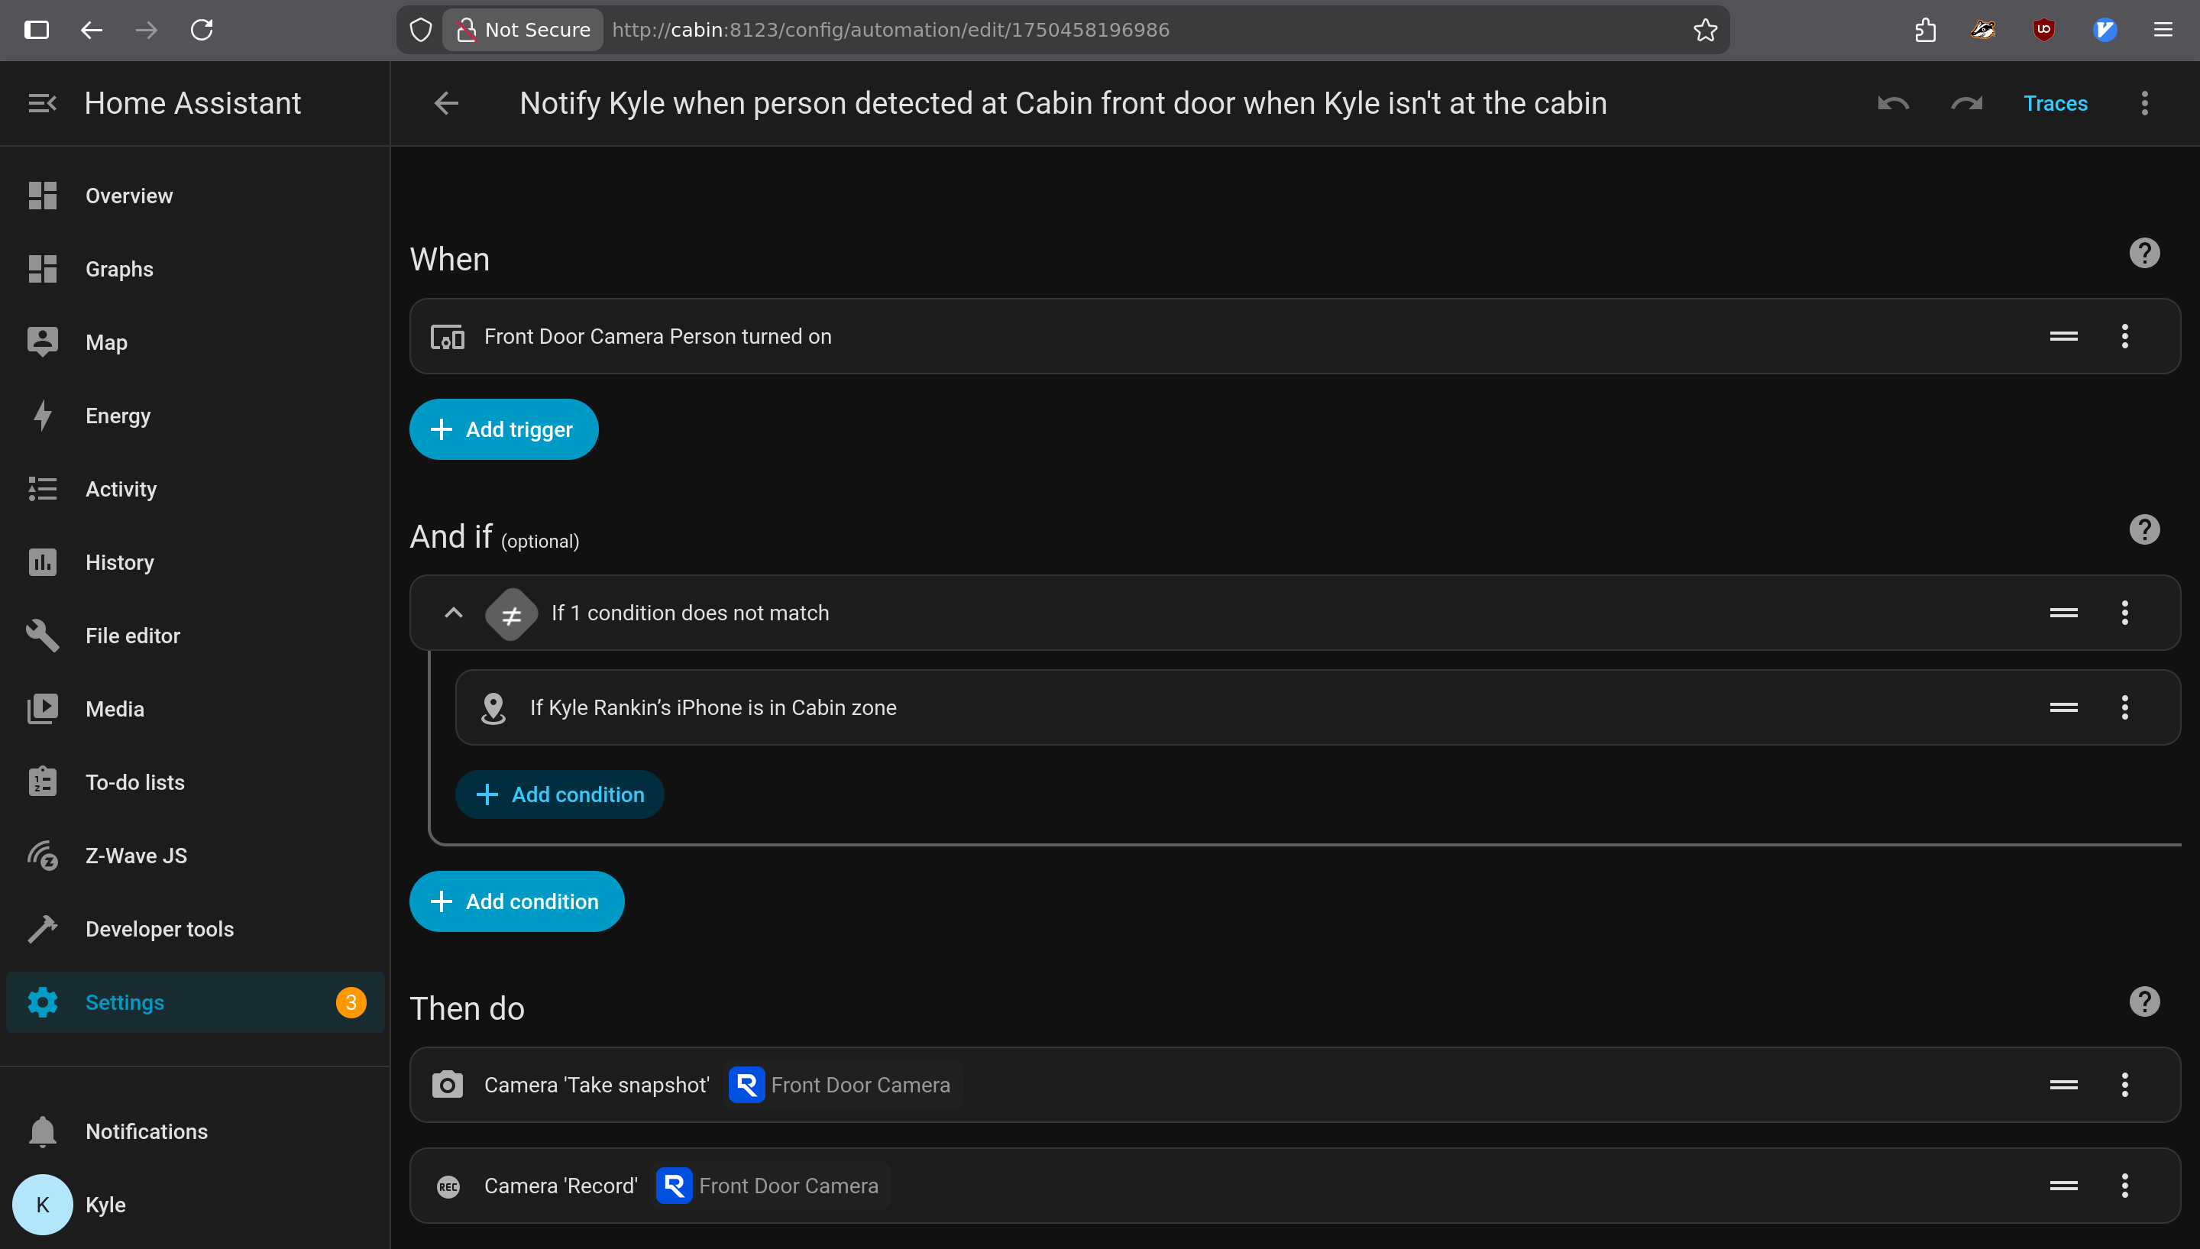Click the browser address bar URL
This screenshot has width=2200, height=1249.
(890, 30)
